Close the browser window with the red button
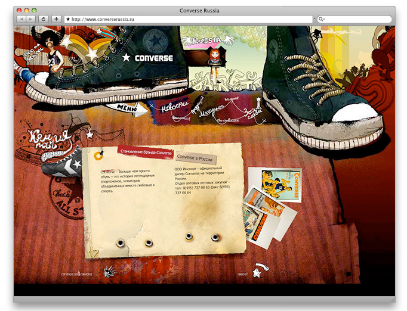 19,11
